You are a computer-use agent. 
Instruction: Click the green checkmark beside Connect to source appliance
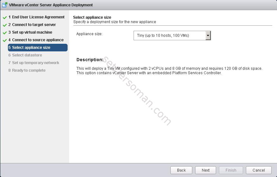pos(5,40)
